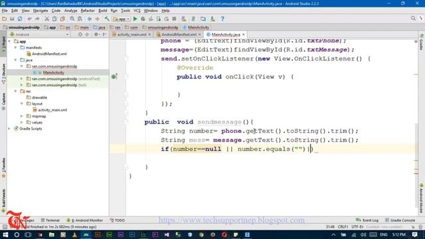Open the Gradle Console panel
This screenshot has width=425, height=239.
[400, 220]
